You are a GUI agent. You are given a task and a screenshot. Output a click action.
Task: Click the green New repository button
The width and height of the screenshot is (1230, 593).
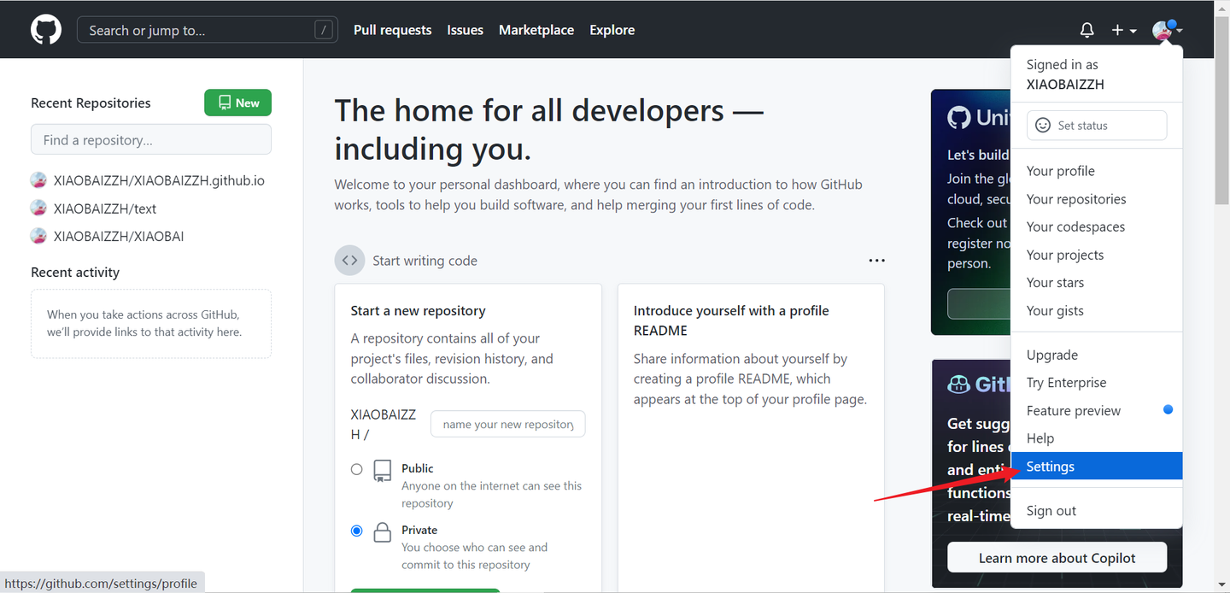[237, 103]
